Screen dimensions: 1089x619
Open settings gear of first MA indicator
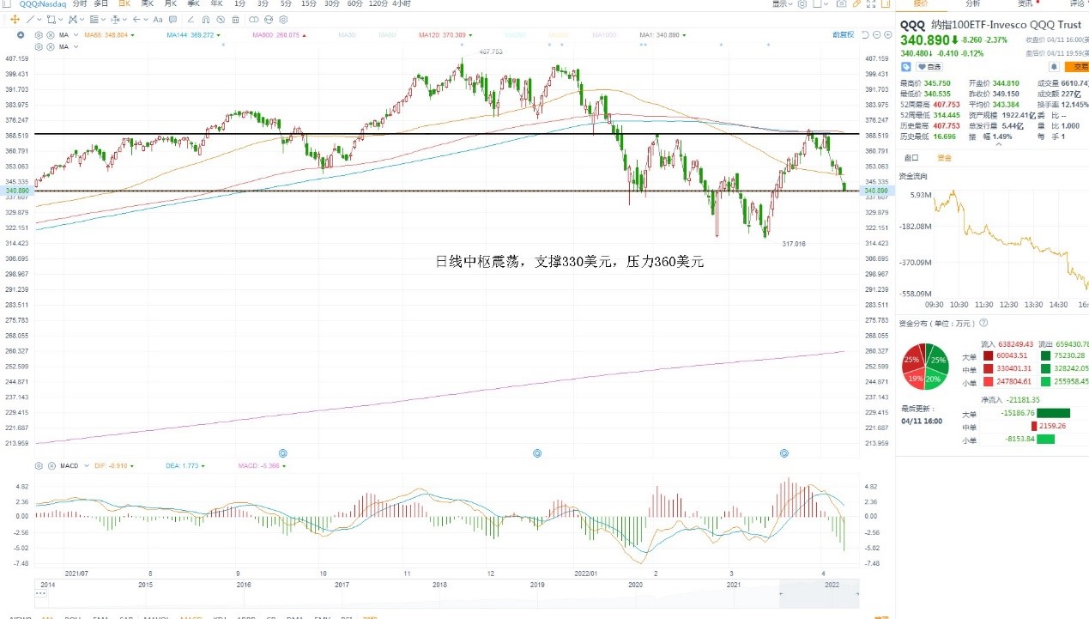(39, 35)
